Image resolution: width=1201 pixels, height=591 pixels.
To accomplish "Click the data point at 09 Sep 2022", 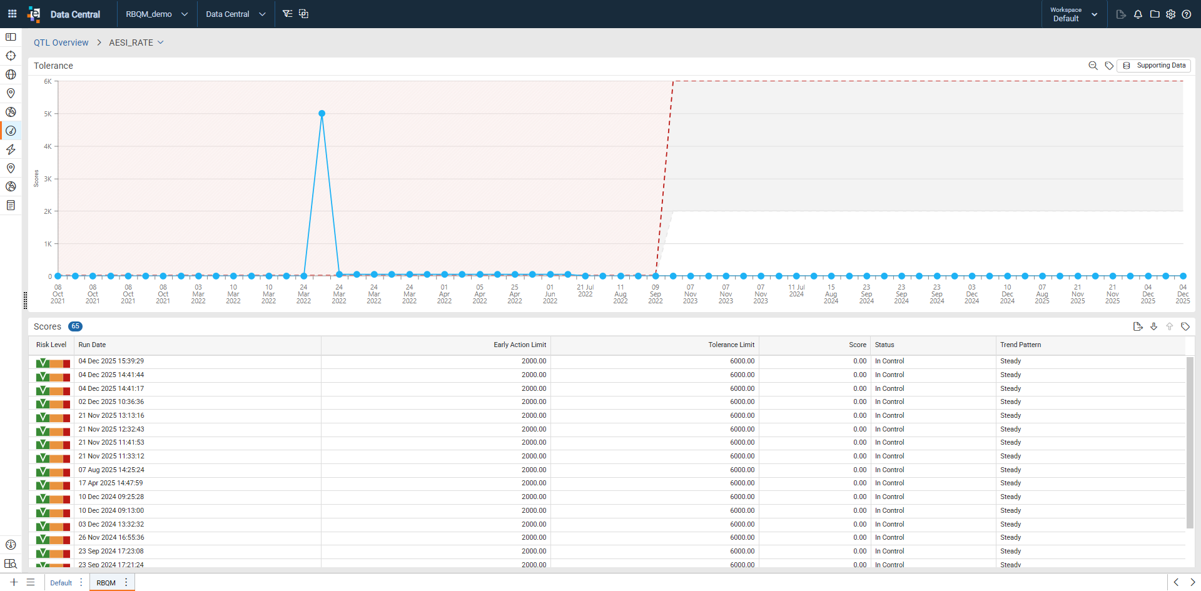I will click(656, 276).
